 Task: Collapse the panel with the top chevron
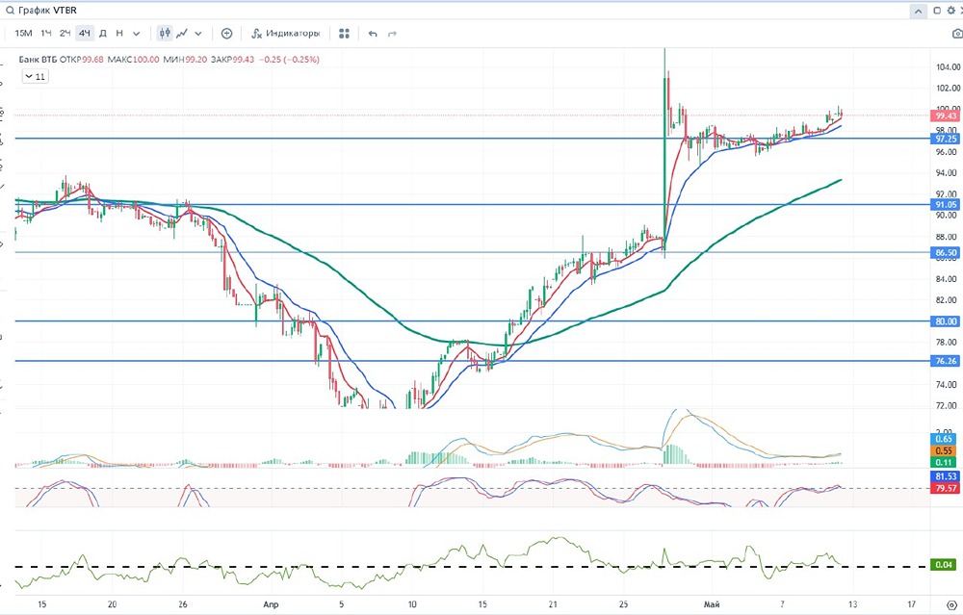tap(918, 11)
